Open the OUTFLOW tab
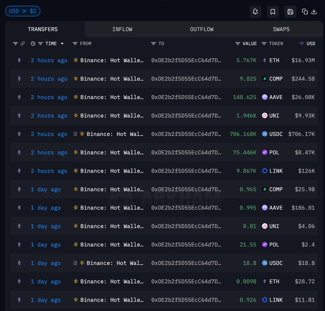The height and width of the screenshot is (311, 325). click(201, 29)
